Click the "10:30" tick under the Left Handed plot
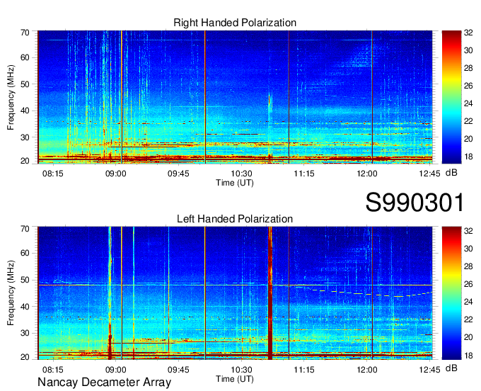 241,370
